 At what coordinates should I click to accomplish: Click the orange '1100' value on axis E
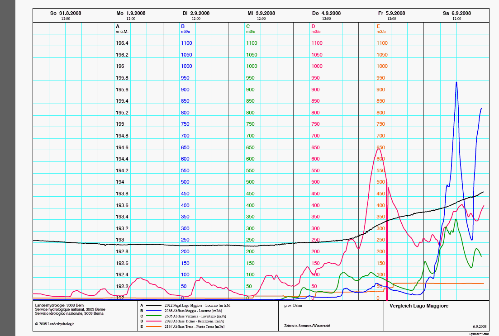click(382, 43)
